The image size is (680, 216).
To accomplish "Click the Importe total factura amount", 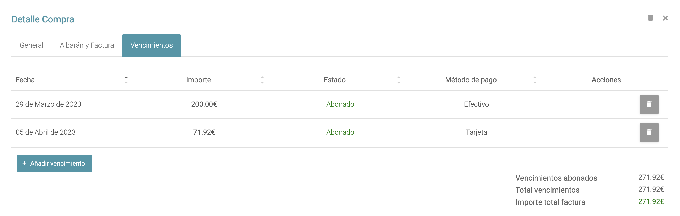I will tap(651, 202).
